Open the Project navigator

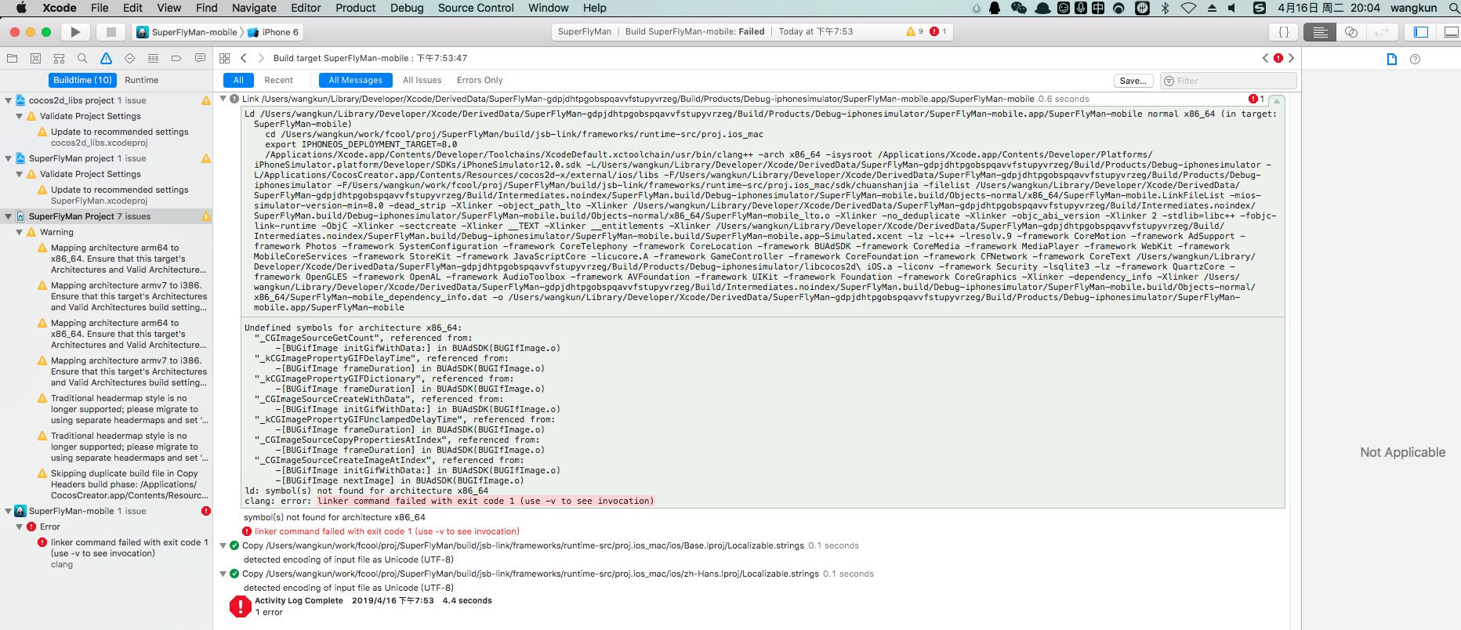[12, 58]
